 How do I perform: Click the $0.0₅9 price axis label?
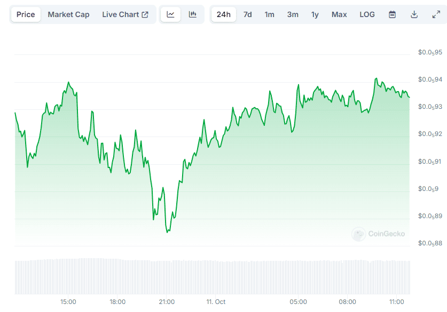click(x=428, y=189)
